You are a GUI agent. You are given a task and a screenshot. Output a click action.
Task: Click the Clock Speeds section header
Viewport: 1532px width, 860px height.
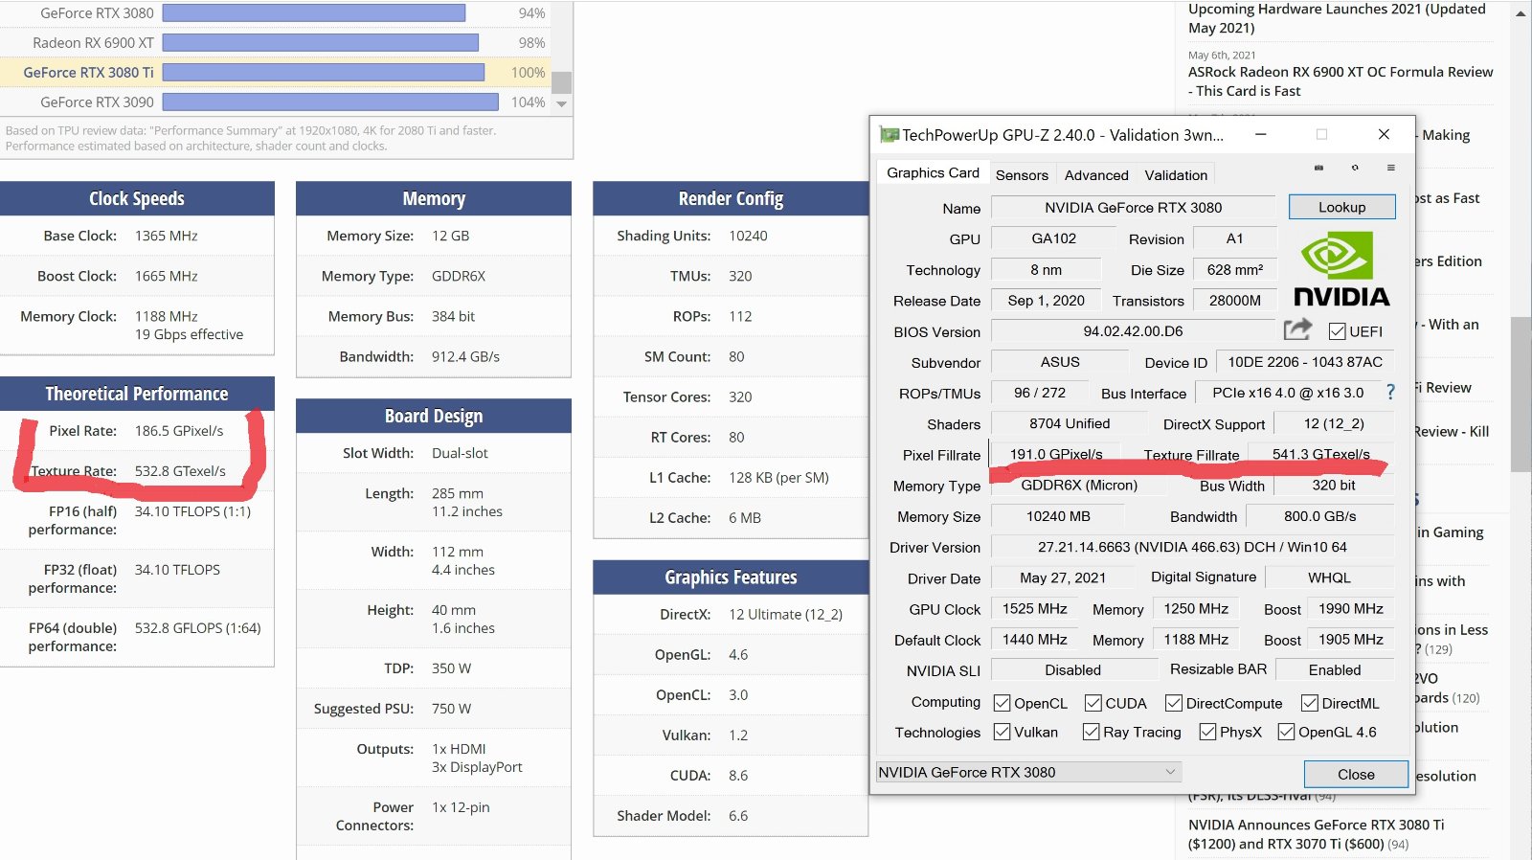[137, 198]
